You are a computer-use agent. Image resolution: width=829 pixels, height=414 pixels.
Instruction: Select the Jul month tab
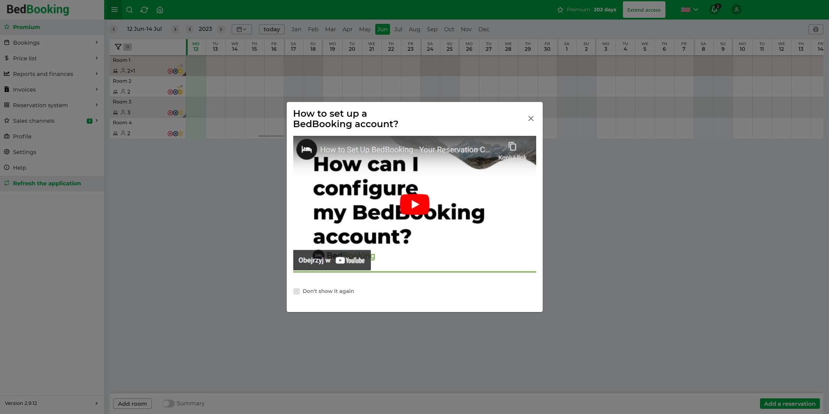coord(398,29)
